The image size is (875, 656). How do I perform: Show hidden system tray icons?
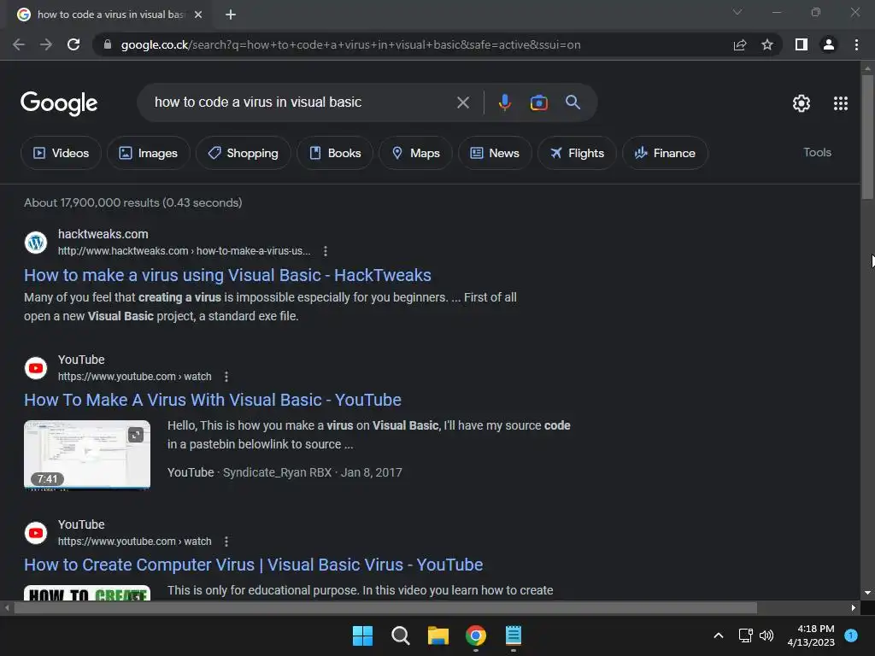point(719,635)
